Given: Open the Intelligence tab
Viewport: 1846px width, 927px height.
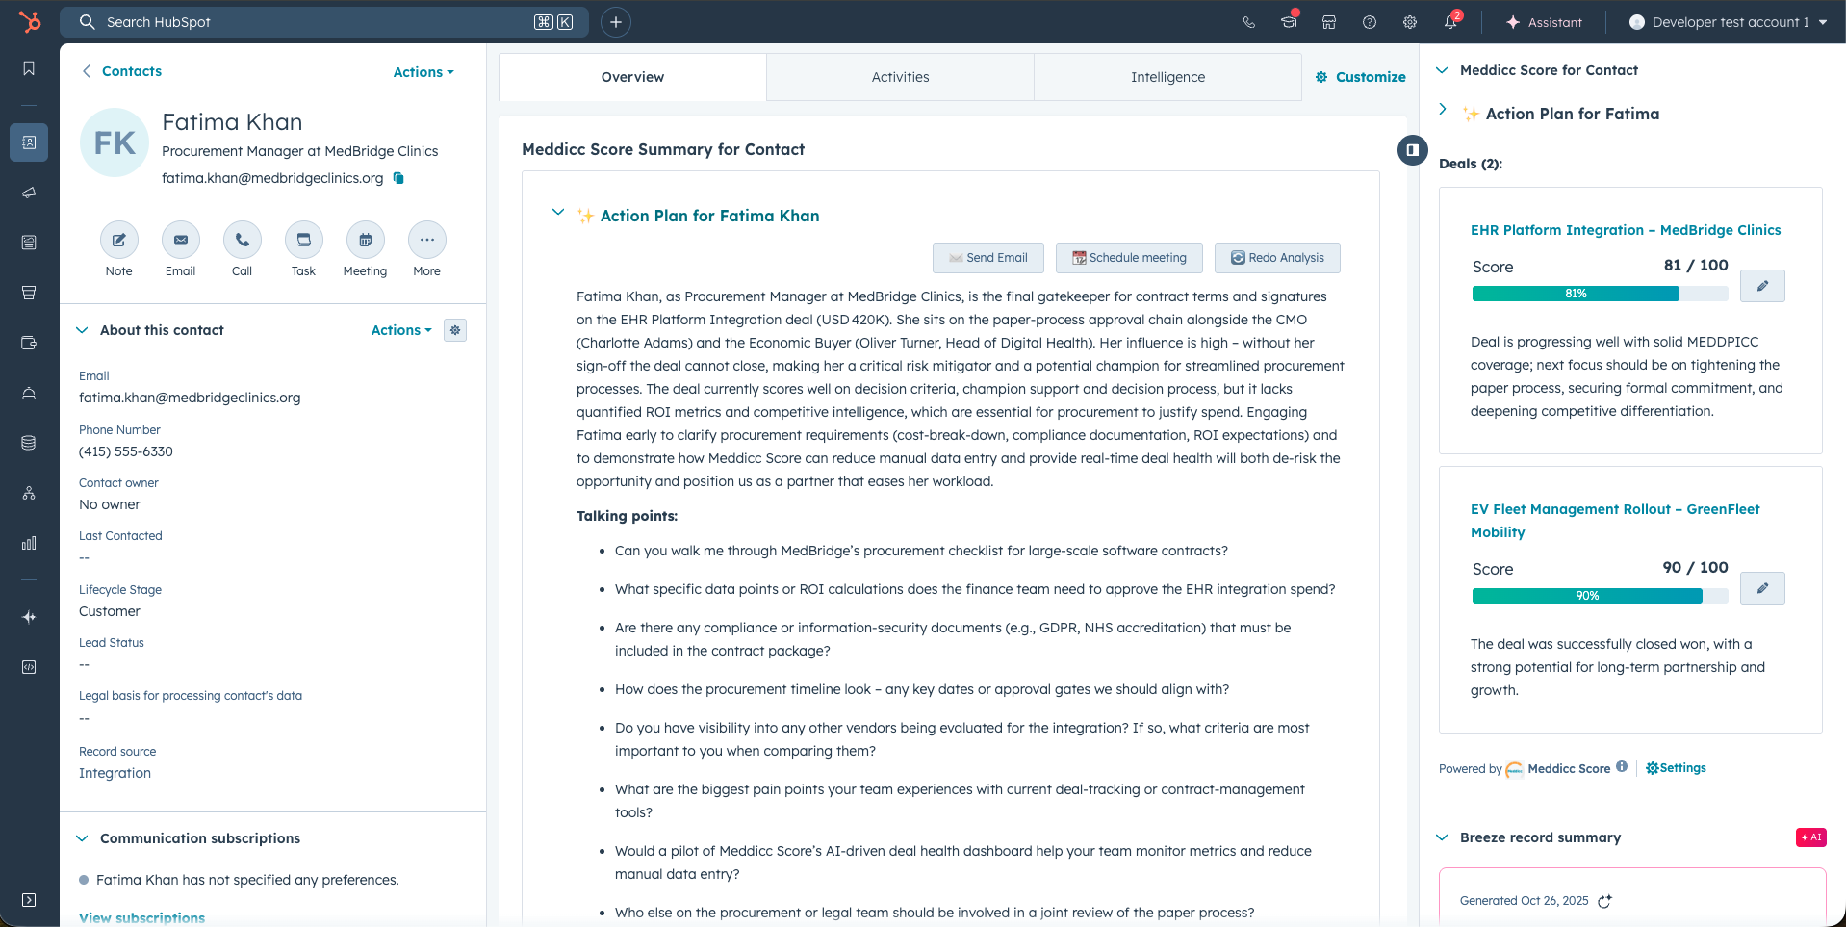Looking at the screenshot, I should [x=1167, y=77].
